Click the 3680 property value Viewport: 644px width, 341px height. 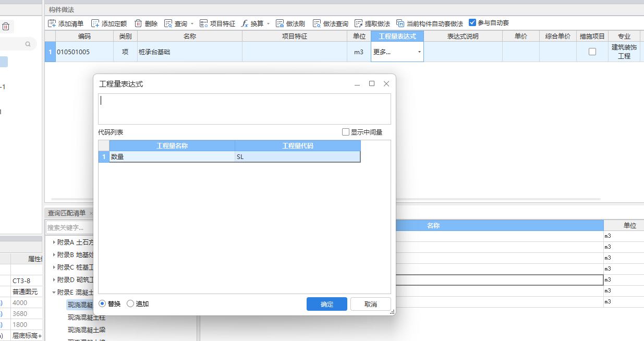(26, 313)
